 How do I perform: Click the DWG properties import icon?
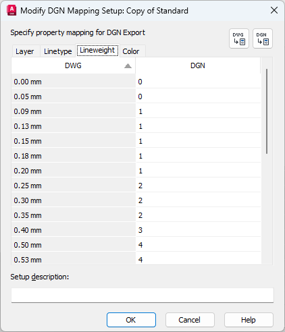[239, 38]
